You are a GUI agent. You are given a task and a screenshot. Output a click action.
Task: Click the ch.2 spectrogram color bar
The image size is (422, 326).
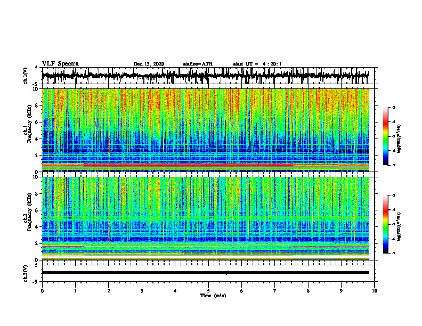pos(385,224)
